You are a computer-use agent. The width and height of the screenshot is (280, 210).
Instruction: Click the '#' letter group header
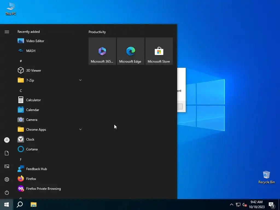point(21,61)
